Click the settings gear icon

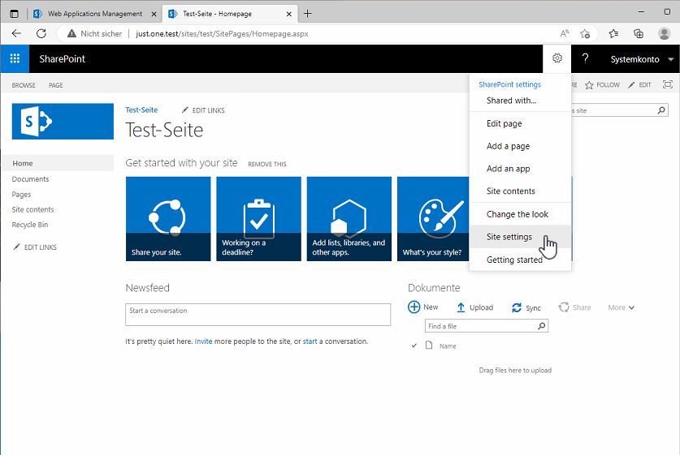(x=557, y=58)
